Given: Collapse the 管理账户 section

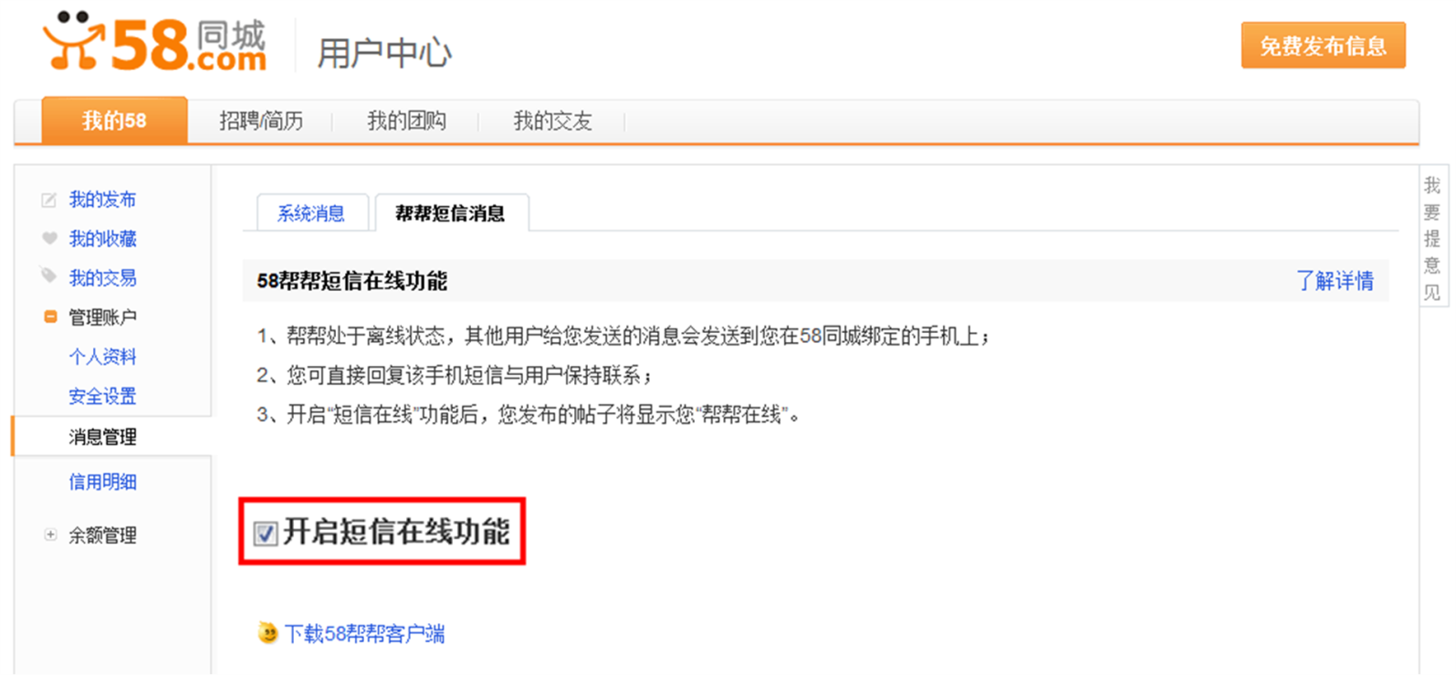Looking at the screenshot, I should pos(50,317).
